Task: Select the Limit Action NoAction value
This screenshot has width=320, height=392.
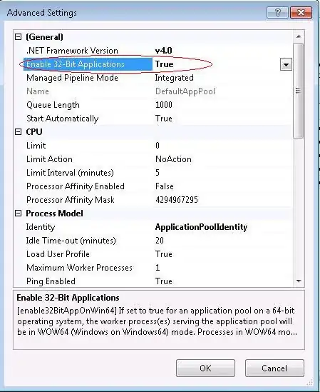Action: coord(173,159)
